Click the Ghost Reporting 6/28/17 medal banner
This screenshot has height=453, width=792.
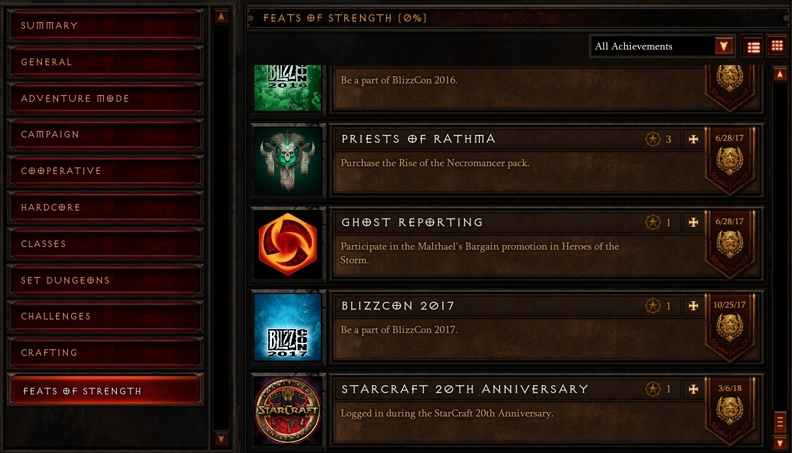(729, 245)
